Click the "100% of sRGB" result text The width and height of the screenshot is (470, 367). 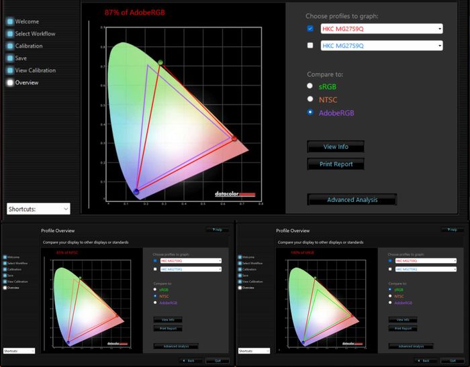pyautogui.click(x=302, y=252)
